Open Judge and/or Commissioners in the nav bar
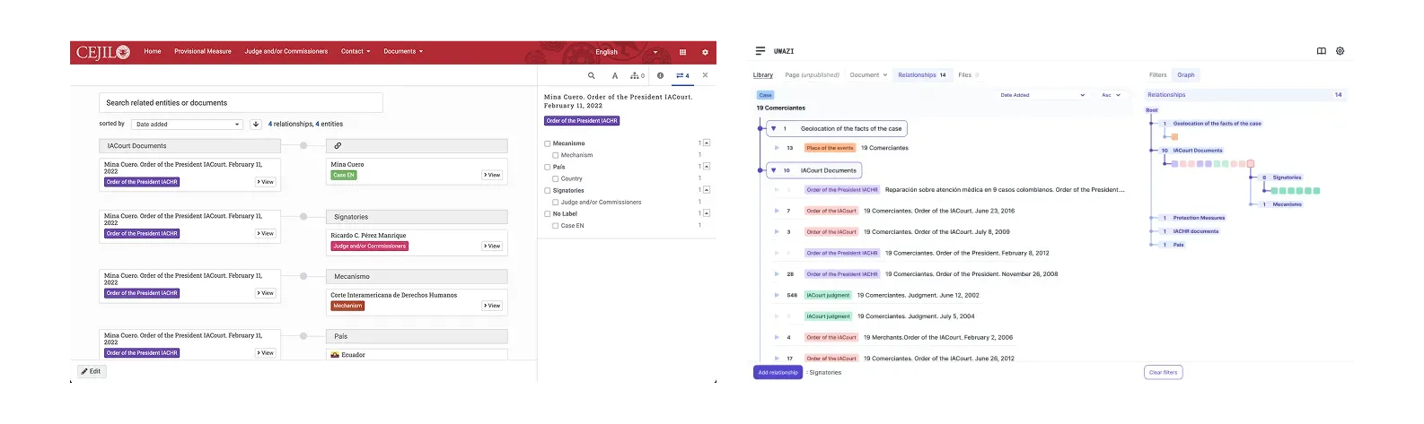Image resolution: width=1424 pixels, height=424 pixels. (x=286, y=51)
